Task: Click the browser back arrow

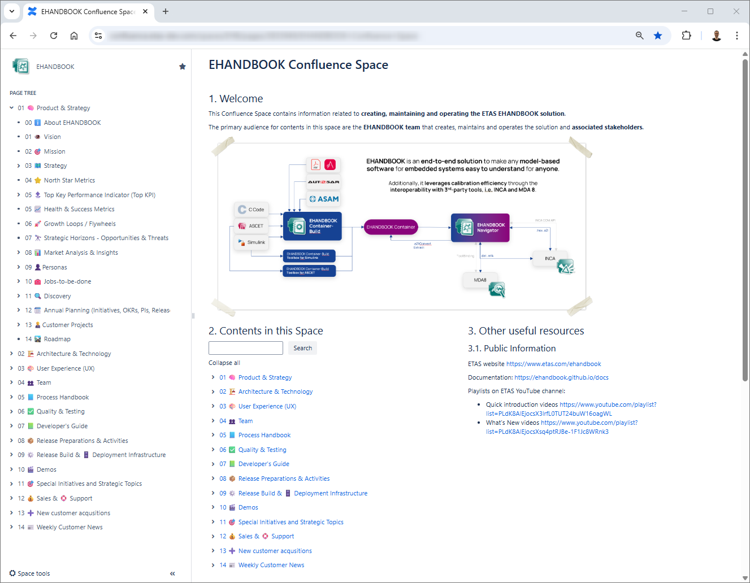Action: pyautogui.click(x=13, y=36)
